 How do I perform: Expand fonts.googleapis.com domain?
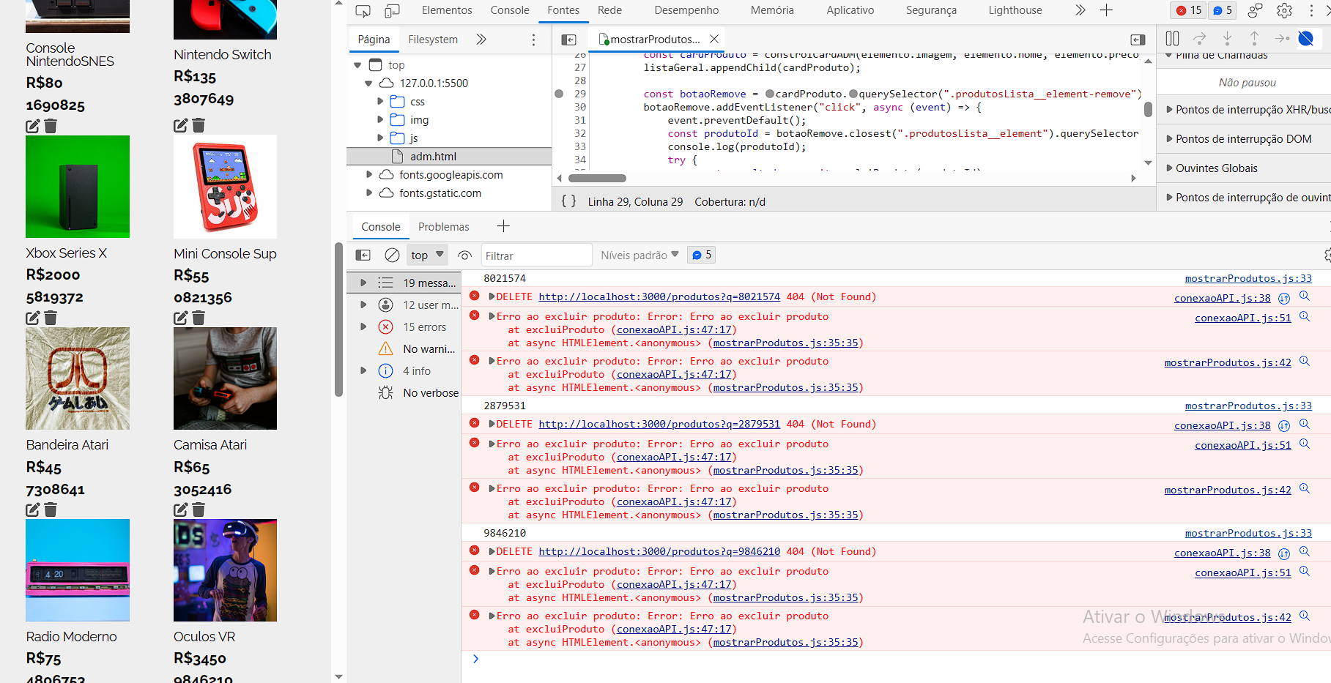tap(369, 174)
